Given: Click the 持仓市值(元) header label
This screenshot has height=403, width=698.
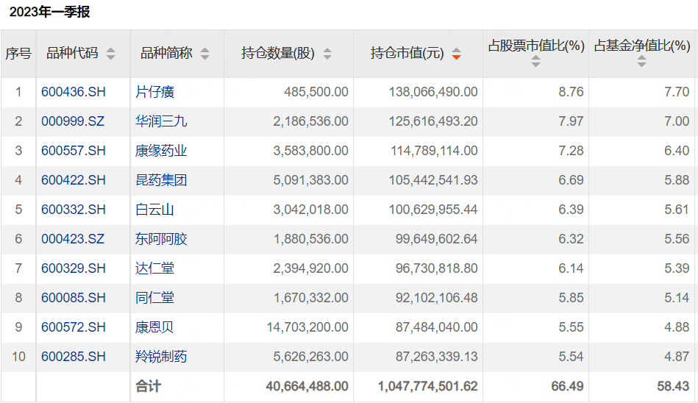Looking at the screenshot, I should coord(407,54).
